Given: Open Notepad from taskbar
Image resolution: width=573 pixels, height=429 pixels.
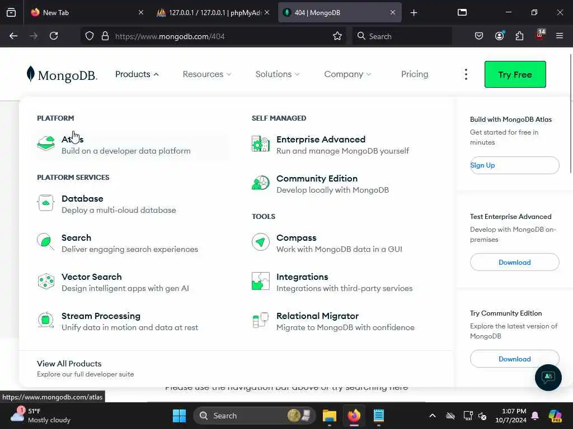Looking at the screenshot, I should click(379, 416).
